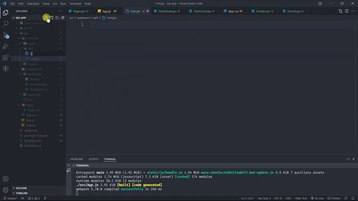This screenshot has height=201, width=358.
Task: Open the Selection menu
Action: coord(33,4)
